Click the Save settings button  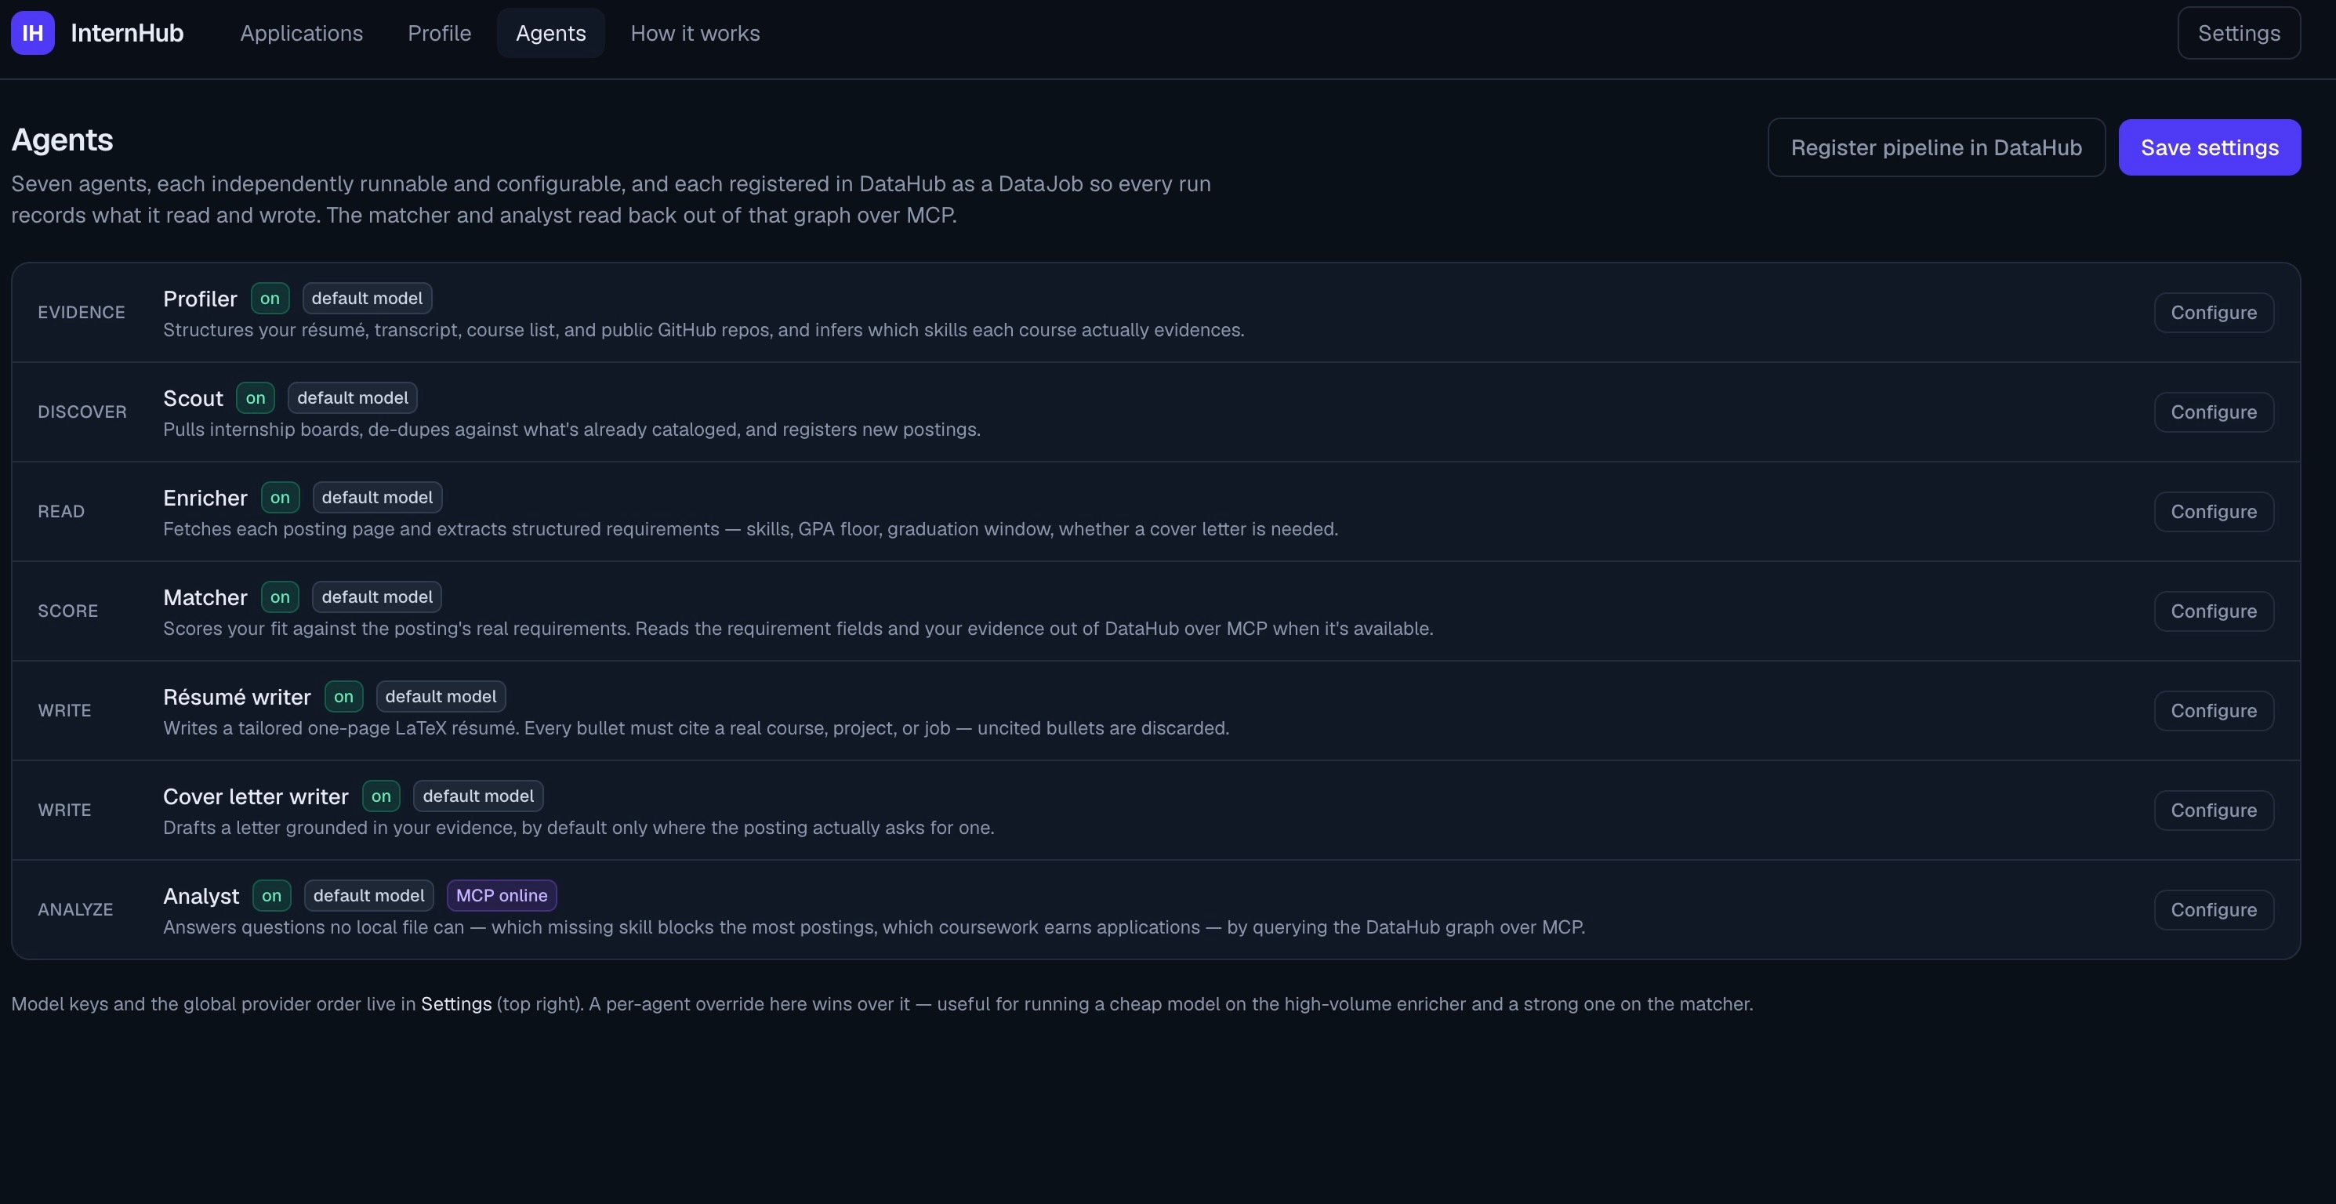pos(2210,148)
